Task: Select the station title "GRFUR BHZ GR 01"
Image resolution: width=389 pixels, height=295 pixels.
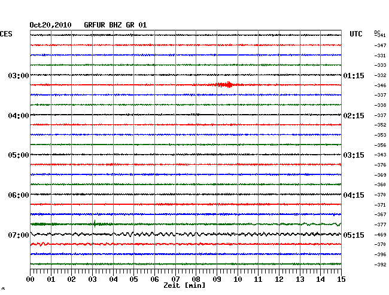Action: point(115,25)
